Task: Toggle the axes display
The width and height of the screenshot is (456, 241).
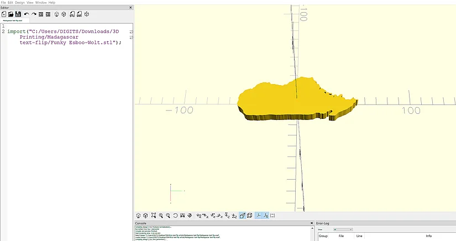Action: coord(259,216)
